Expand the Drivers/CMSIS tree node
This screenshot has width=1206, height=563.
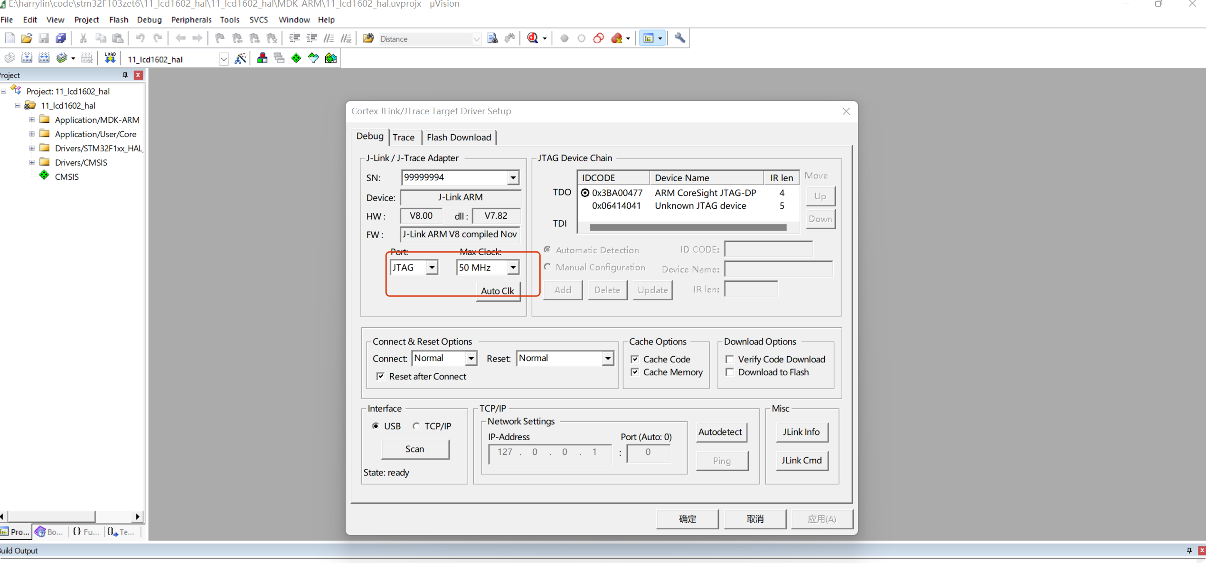click(x=32, y=162)
